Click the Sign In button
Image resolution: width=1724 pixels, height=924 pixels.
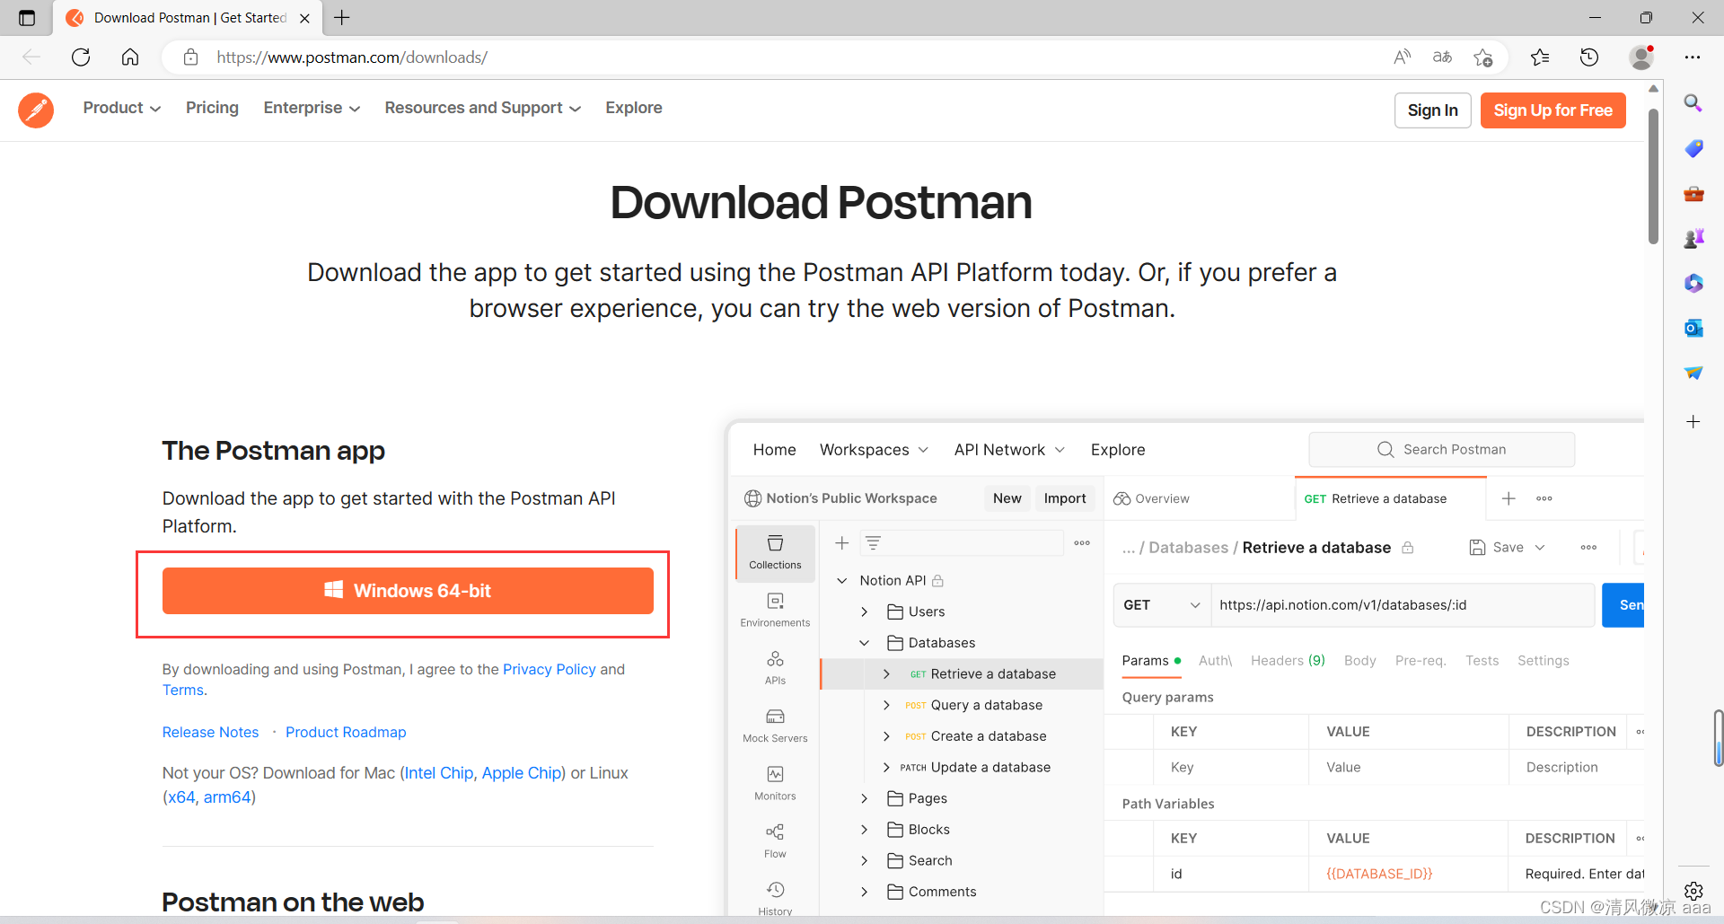pyautogui.click(x=1432, y=110)
